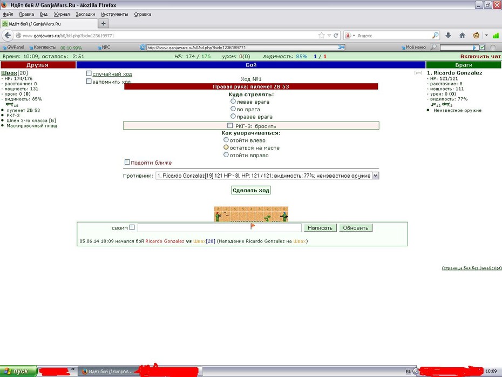
Task: Select 'левее врага' shooting option
Action: pos(233,101)
